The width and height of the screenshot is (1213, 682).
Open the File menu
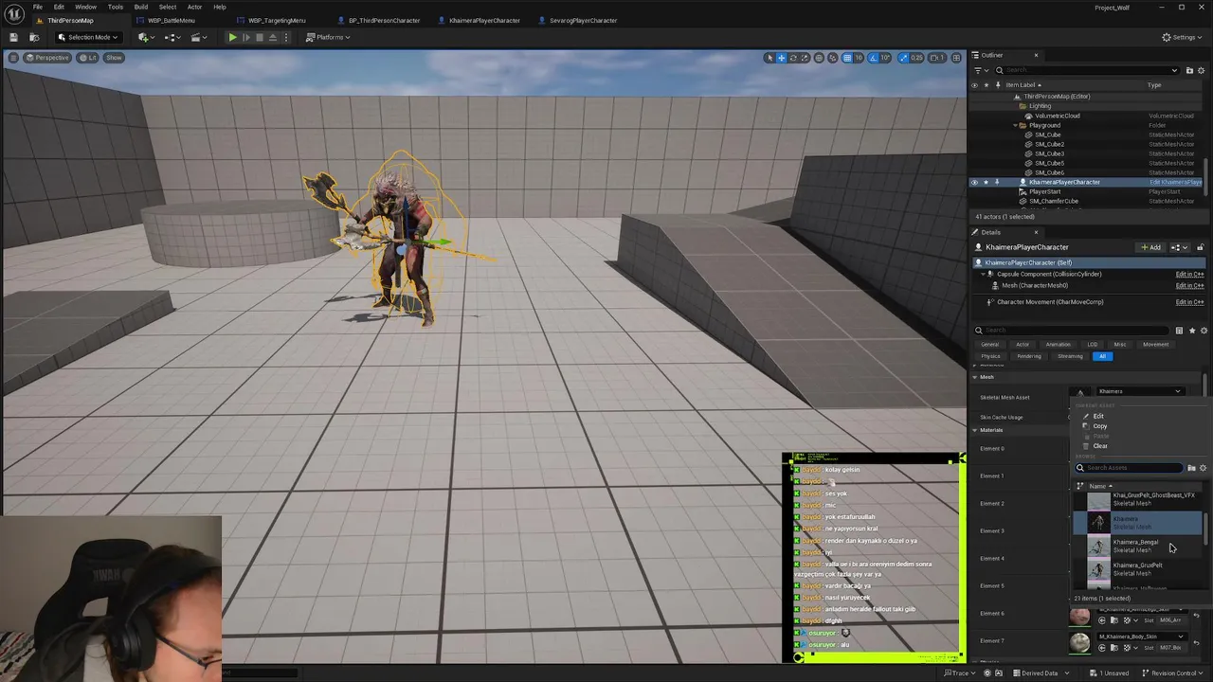[37, 7]
